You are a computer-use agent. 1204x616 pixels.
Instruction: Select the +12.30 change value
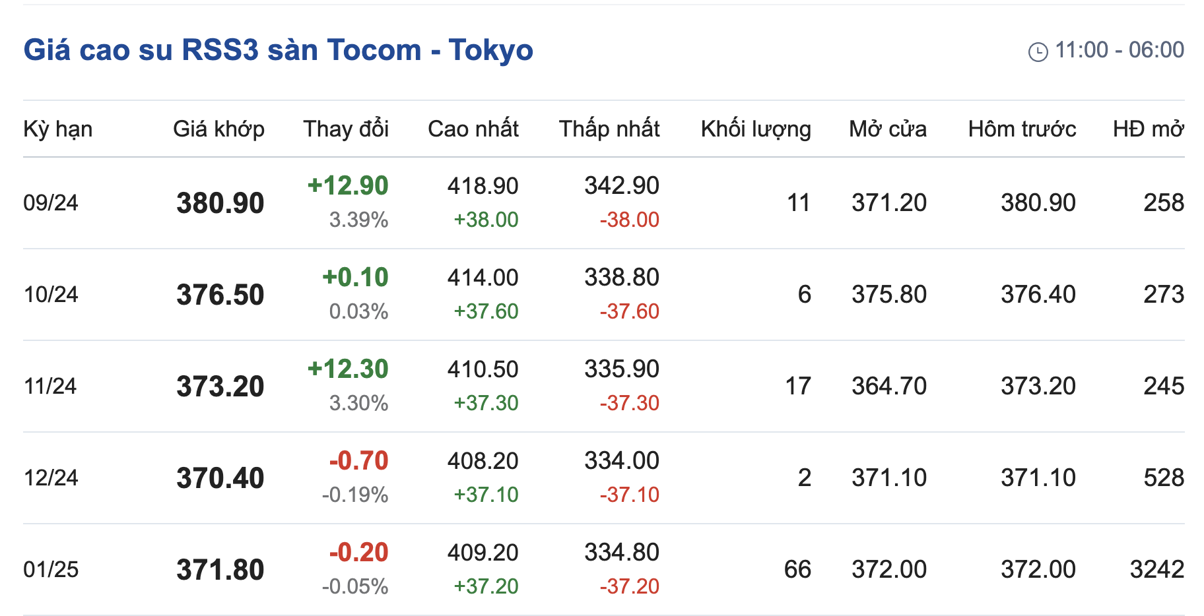348,369
